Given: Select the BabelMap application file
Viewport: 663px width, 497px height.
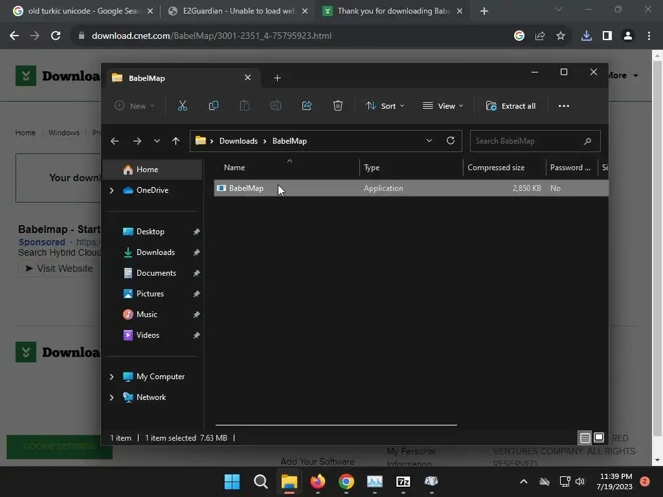Looking at the screenshot, I should pyautogui.click(x=411, y=188).
